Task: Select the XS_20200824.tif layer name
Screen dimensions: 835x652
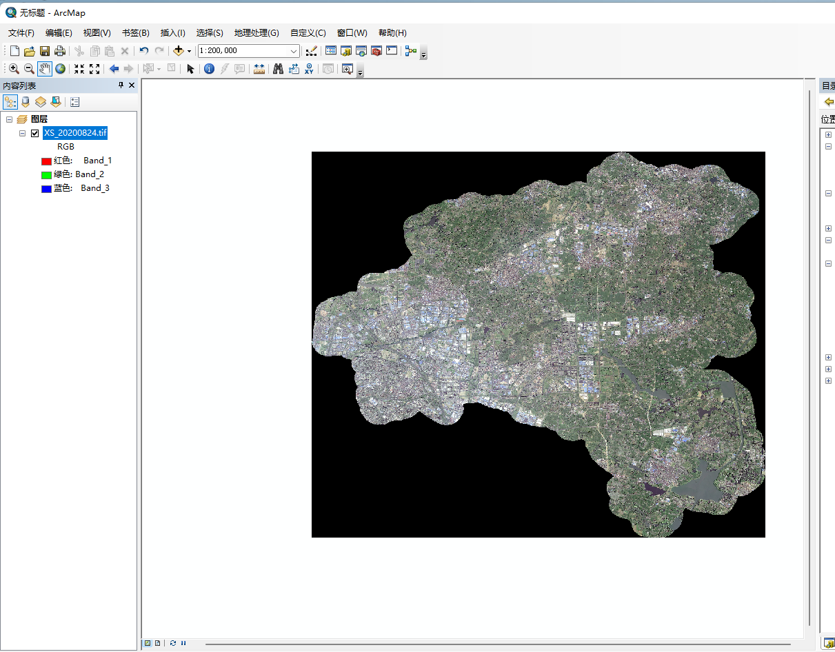Action: point(75,133)
